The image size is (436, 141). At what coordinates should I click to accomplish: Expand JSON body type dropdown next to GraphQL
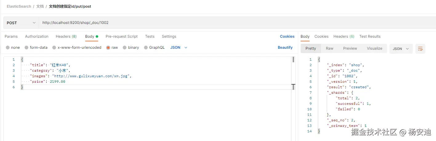coord(179,48)
